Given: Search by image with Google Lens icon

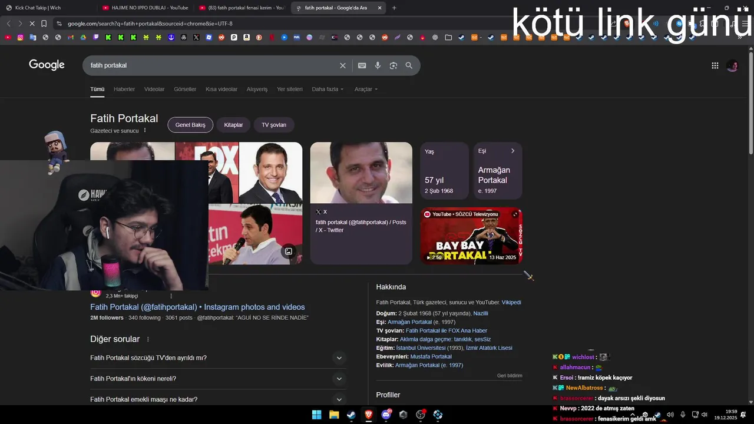Looking at the screenshot, I should pos(393,65).
